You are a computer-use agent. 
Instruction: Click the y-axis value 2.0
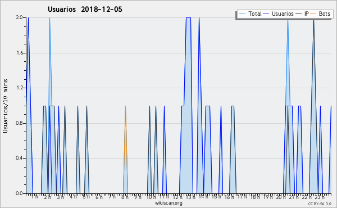click(19, 17)
